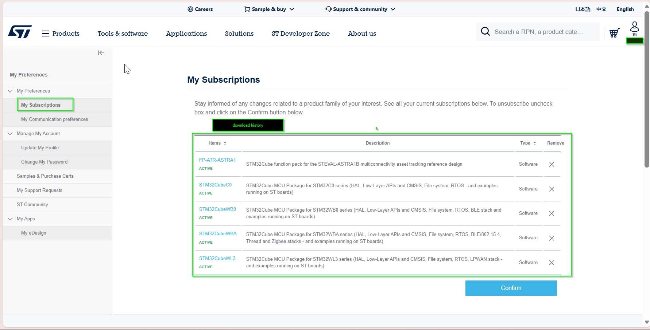Remove the STM32CubeC0 subscription
This screenshot has height=330, width=650.
pos(552,189)
